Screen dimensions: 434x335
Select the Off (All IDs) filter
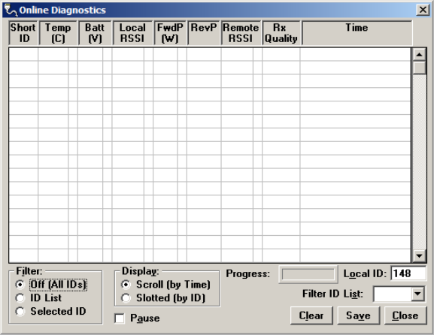[x=20, y=284]
